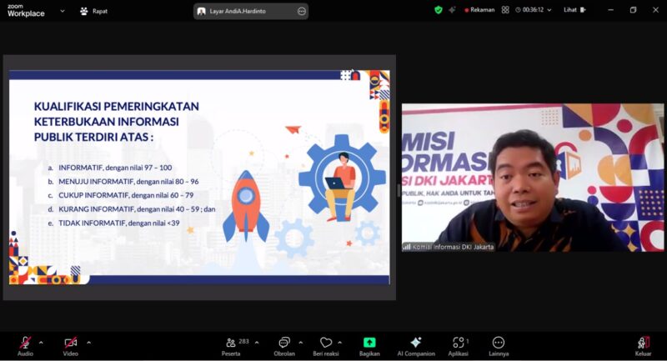Screen dimensions: 667x361
Task: Click the green encryption shield icon
Action: coord(439,10)
